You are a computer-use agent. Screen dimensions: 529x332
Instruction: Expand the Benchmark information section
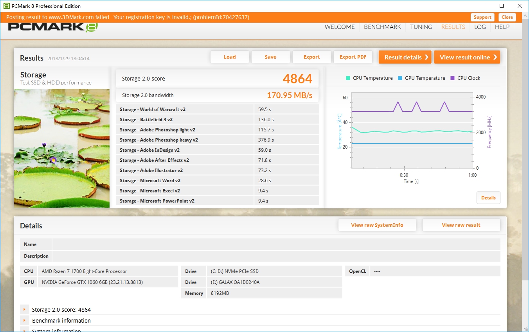click(x=24, y=320)
